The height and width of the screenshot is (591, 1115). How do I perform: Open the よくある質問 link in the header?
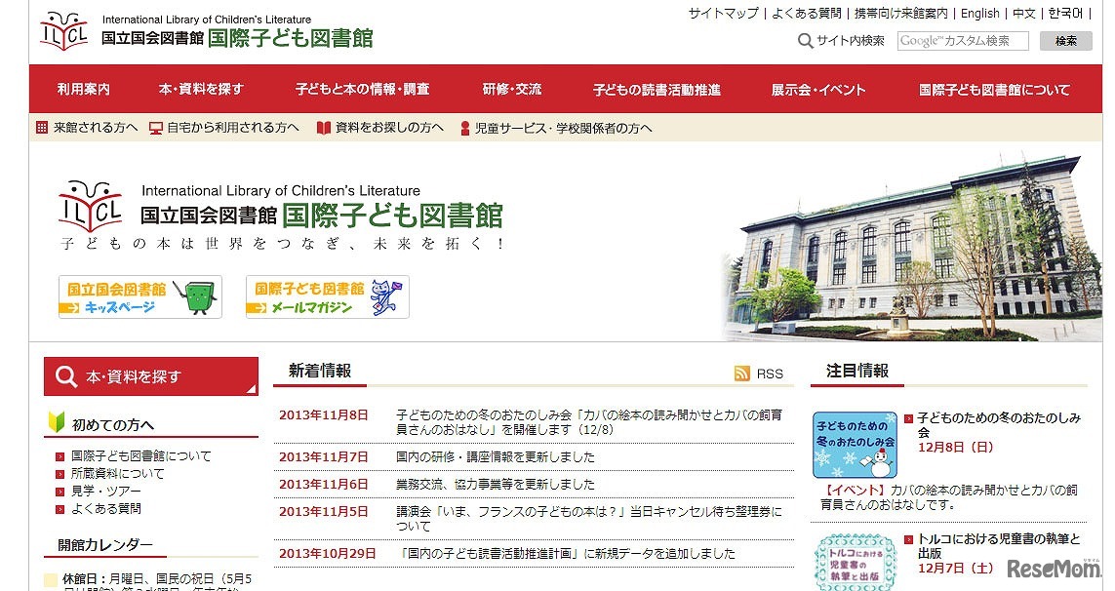pos(807,13)
